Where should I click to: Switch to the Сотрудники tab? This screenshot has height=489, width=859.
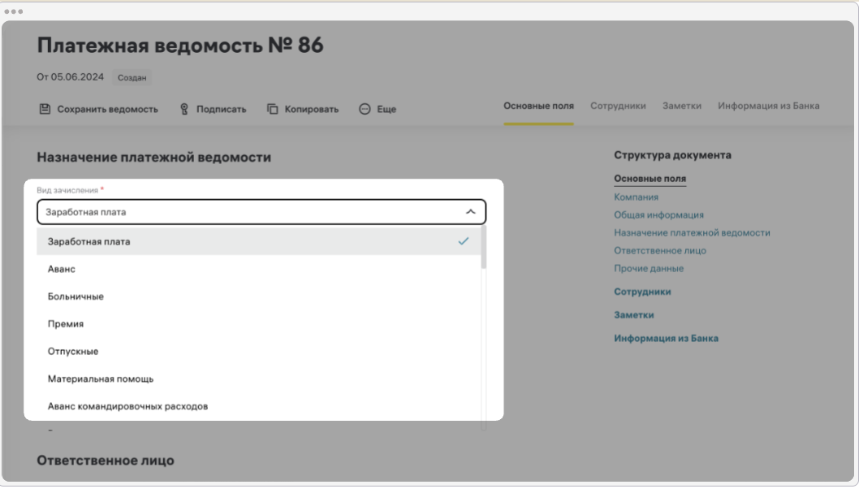tap(618, 106)
